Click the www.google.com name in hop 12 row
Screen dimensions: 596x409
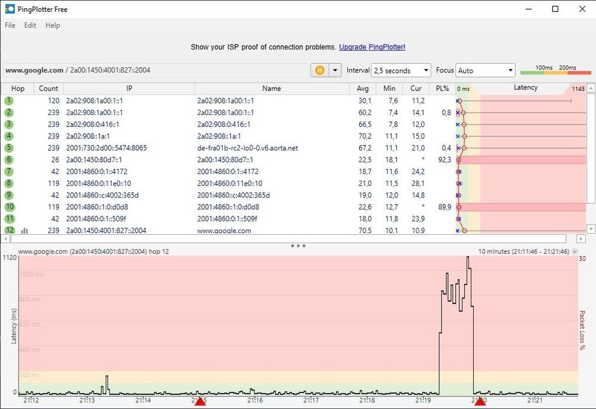224,230
